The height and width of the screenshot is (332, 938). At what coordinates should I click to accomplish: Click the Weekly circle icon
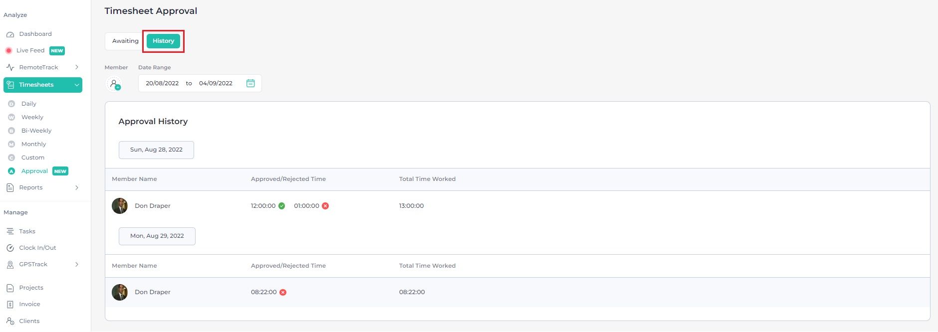11,117
